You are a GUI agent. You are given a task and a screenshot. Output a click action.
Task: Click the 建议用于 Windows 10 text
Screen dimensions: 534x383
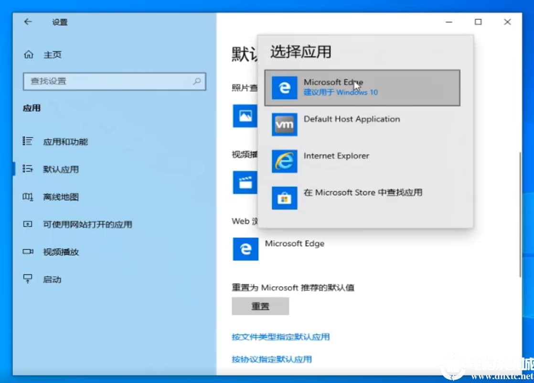pyautogui.click(x=341, y=92)
